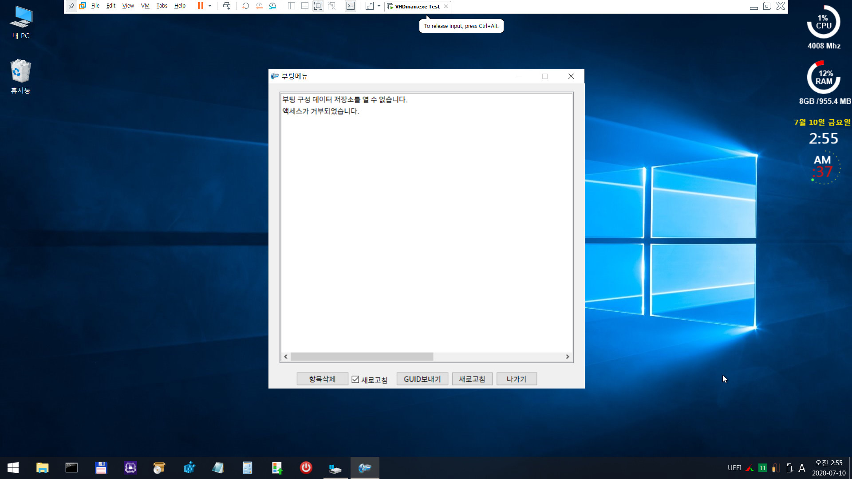Pause the virtual machine with the orange pause icon
The image size is (852, 479).
pyautogui.click(x=201, y=6)
